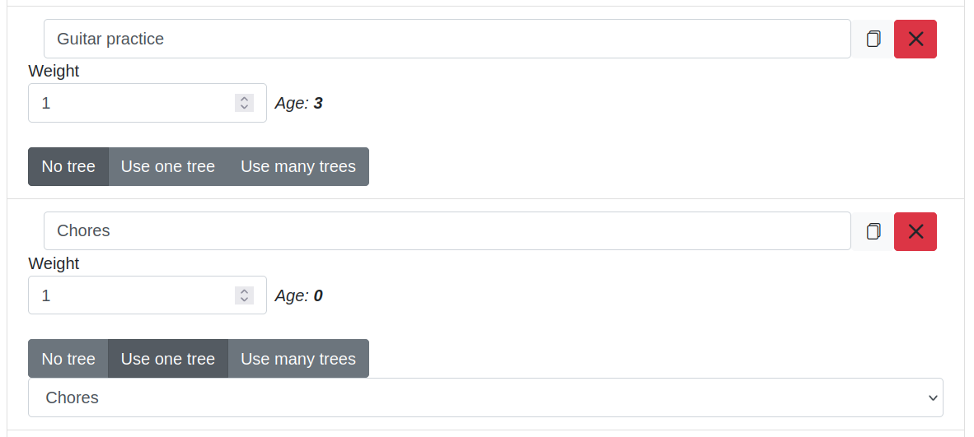
Task: Decrement Chores weight using down arrow
Action: click(x=244, y=300)
